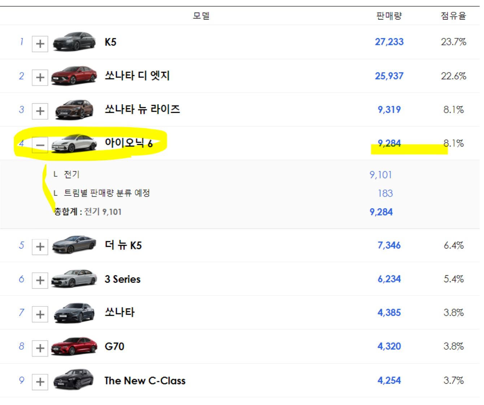The height and width of the screenshot is (405, 484).
Task: Click the red G70 car image
Action: pos(74,346)
